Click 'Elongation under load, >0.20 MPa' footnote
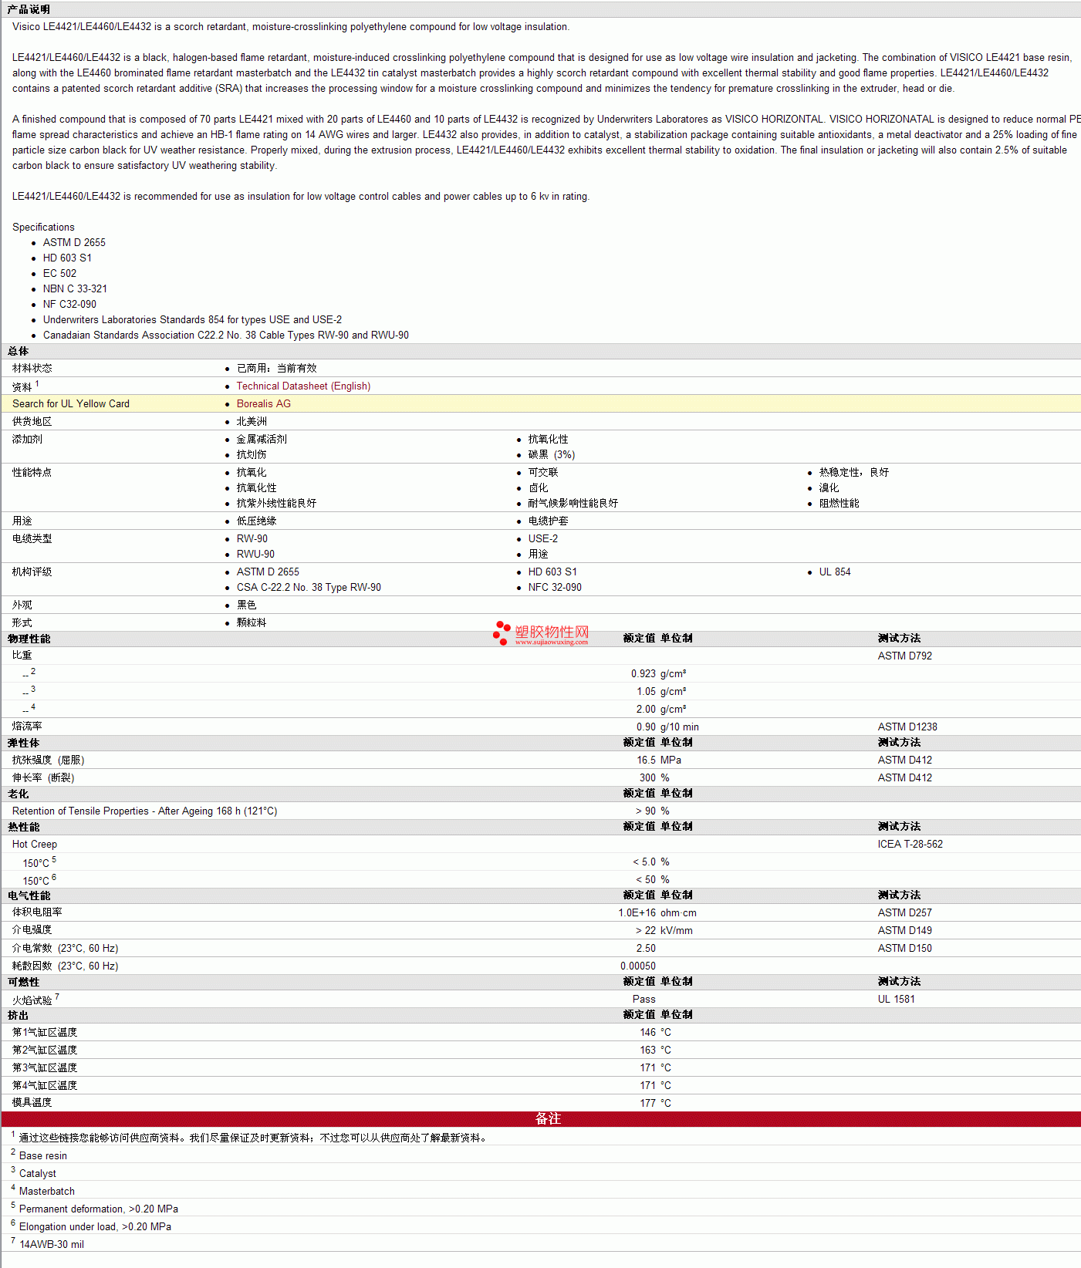The image size is (1081, 1268). (96, 1227)
